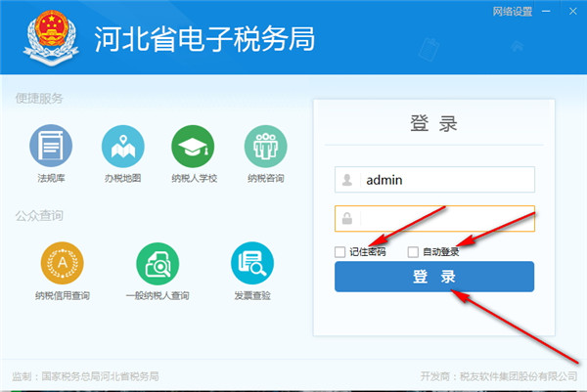Viewport: 587px width, 392px height.
Task: Click the 自动登录 label text
Action: click(440, 252)
